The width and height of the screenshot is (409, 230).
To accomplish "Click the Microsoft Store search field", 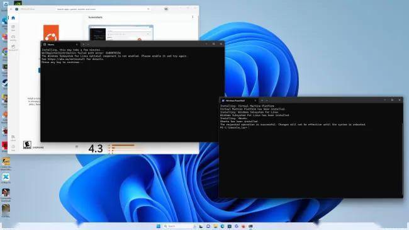I will [x=103, y=9].
